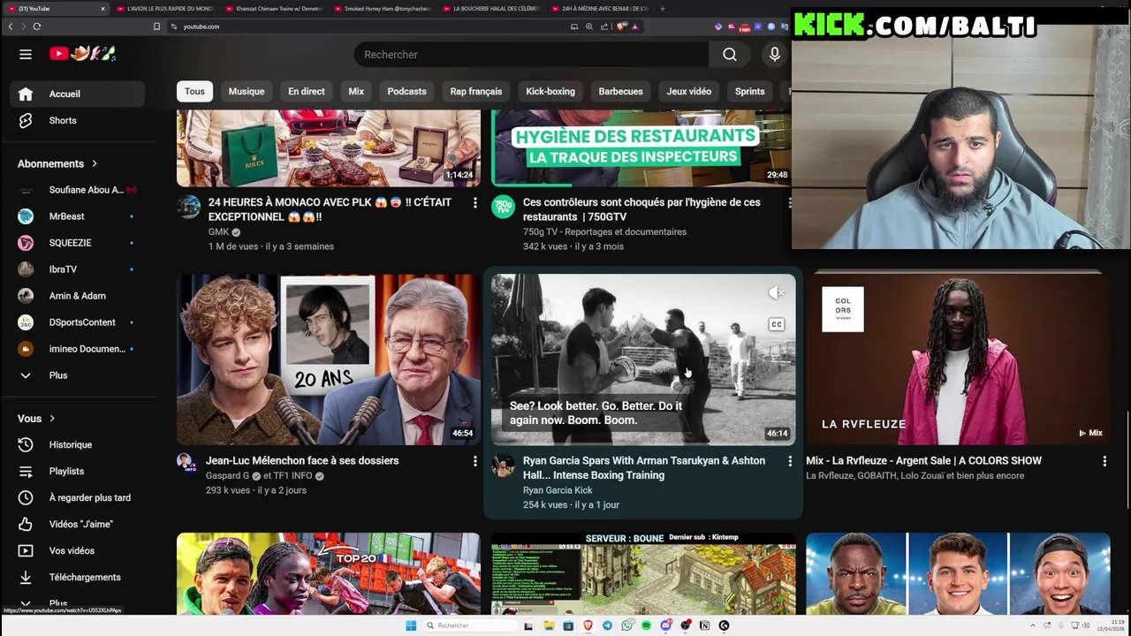
Task: Open "Mix - La Rvfleuze - Argent Sale" title
Action: pos(923,461)
